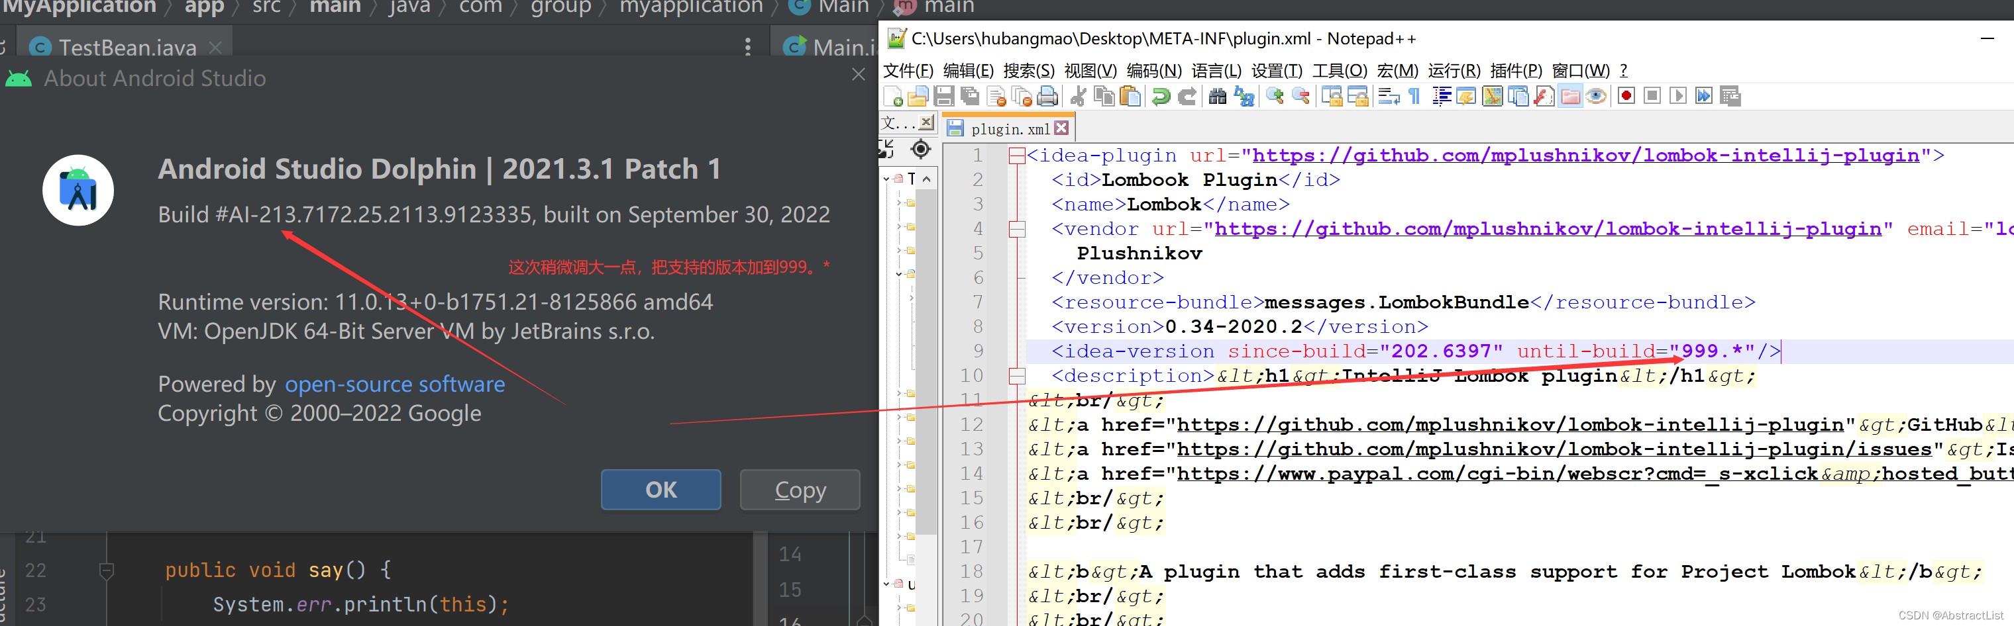Open the 编辑(E) Edit menu

pyautogui.click(x=968, y=71)
